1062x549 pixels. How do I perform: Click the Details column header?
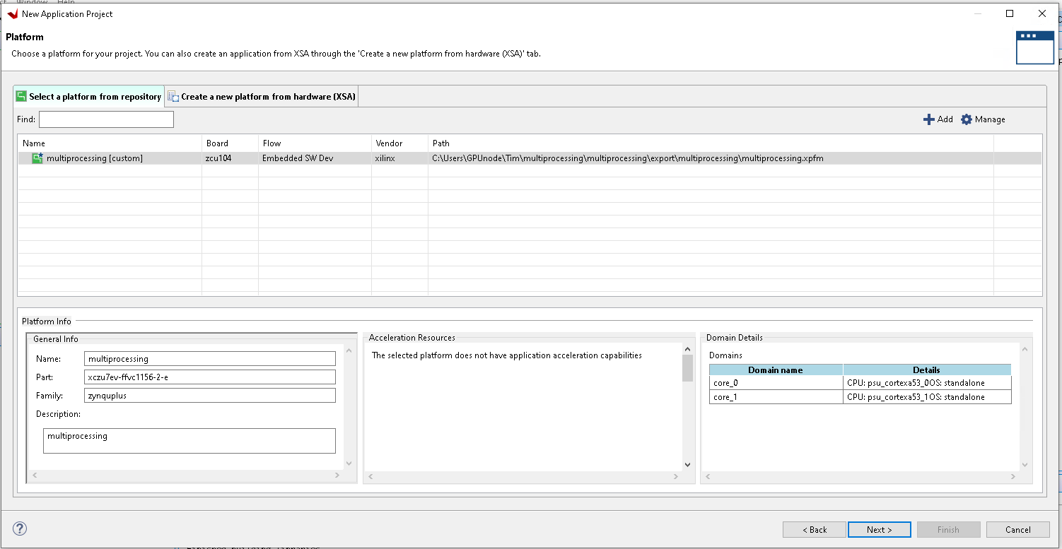click(927, 370)
